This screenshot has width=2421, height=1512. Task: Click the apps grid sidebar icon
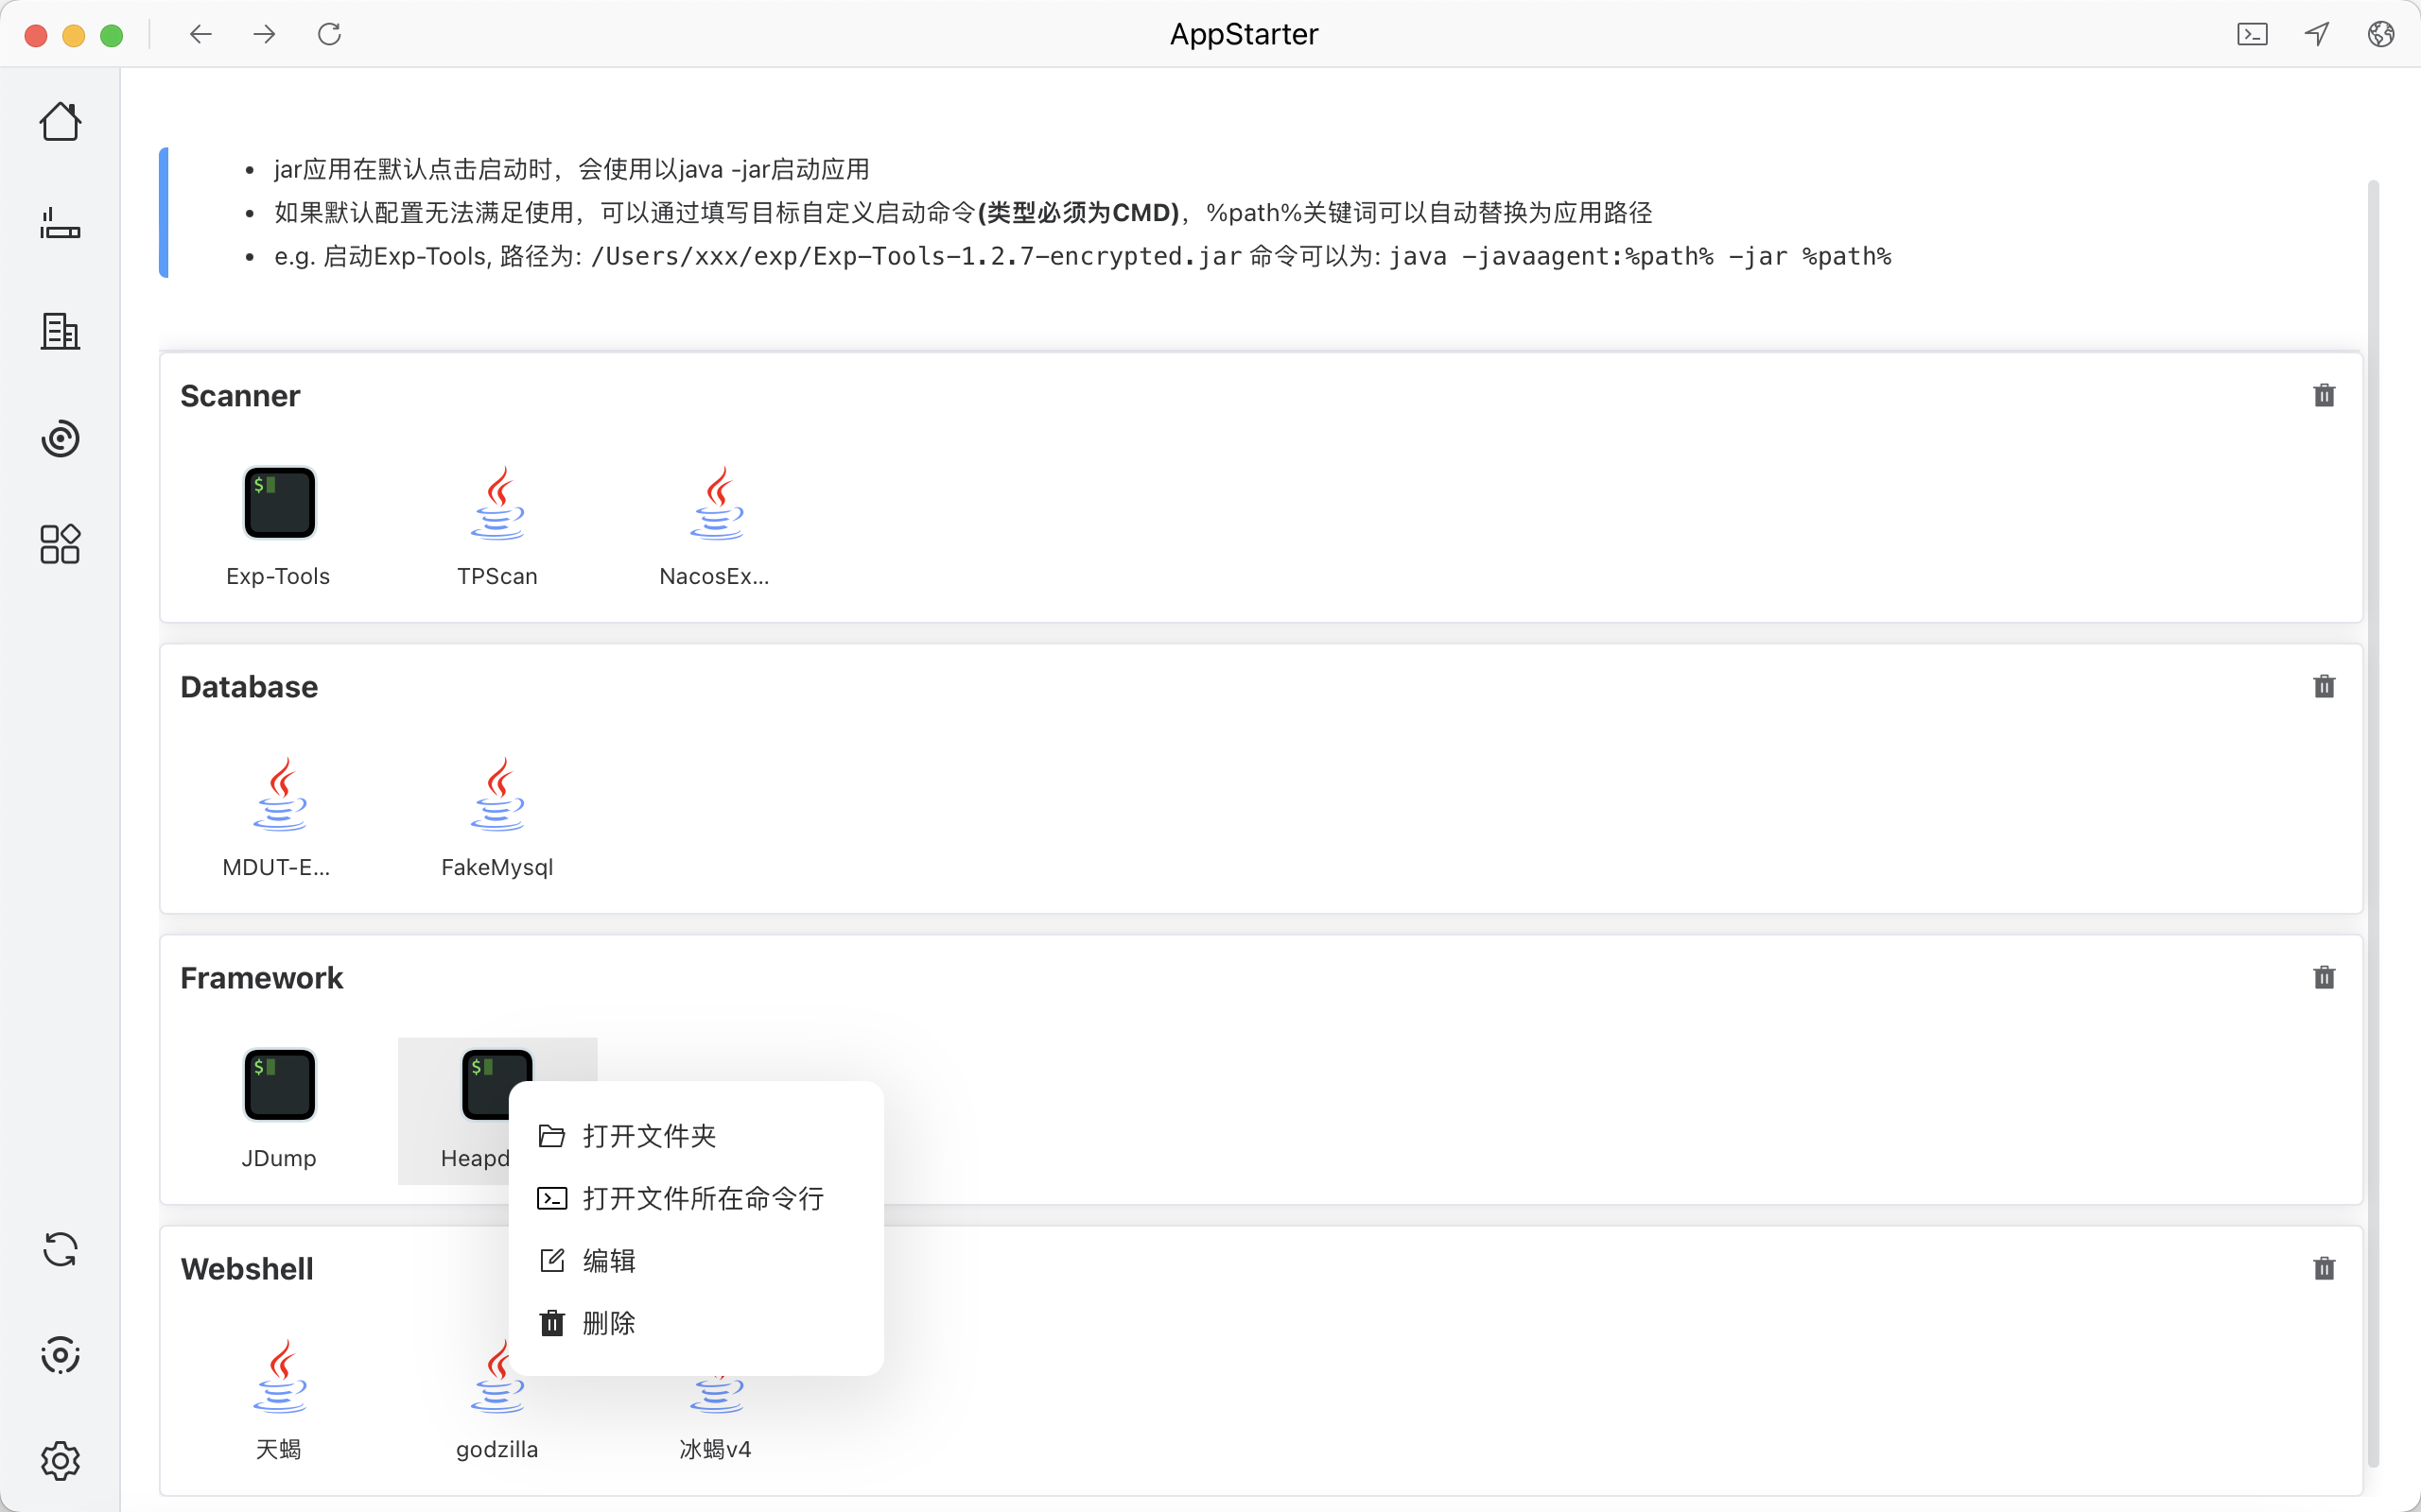tap(60, 544)
